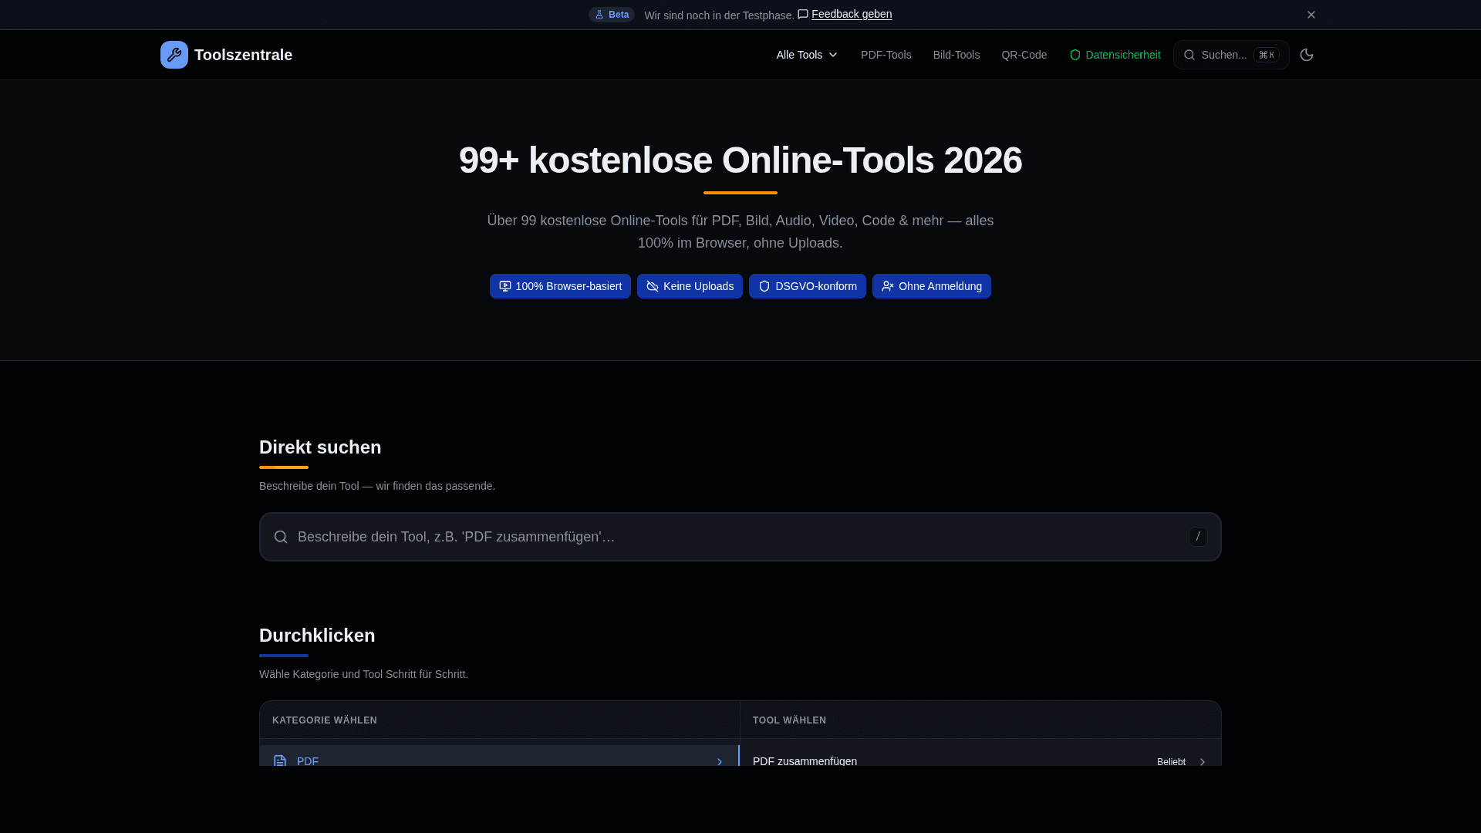The width and height of the screenshot is (1481, 833).
Task: Open the header Suchen... search box
Action: (x=1231, y=55)
